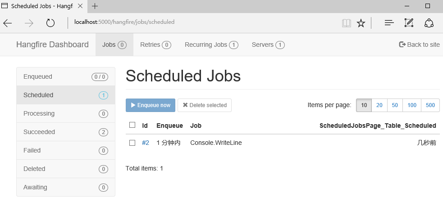
Task: Show Succeeded jobs in sidebar
Action: coord(66,132)
